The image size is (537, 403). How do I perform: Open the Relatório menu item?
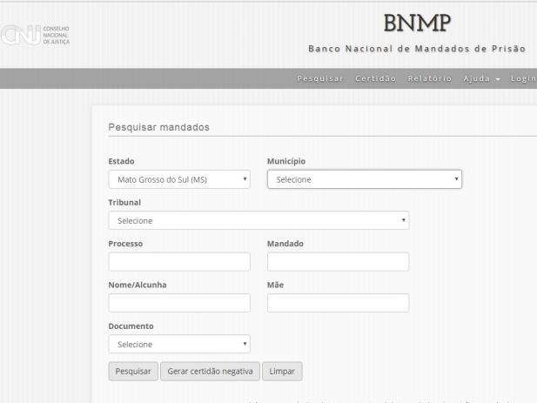click(x=429, y=78)
